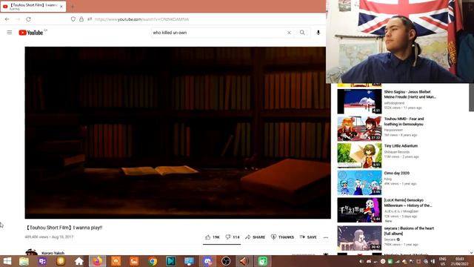This screenshot has width=474, height=267.
Task: Start voice search with the microphone
Action: 318,33
